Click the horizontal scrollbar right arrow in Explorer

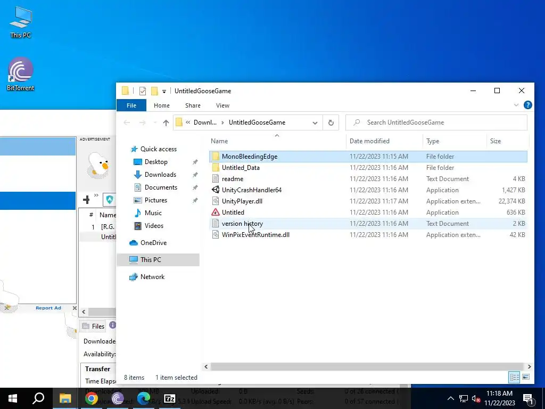click(x=529, y=366)
